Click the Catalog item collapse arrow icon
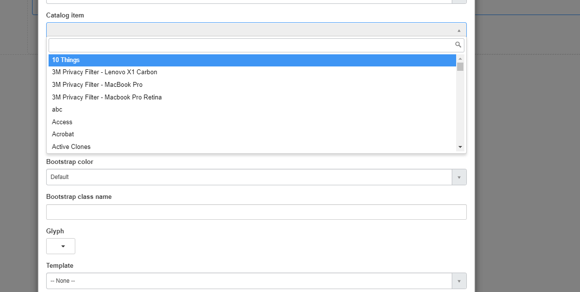This screenshot has height=292, width=580. pos(458,30)
